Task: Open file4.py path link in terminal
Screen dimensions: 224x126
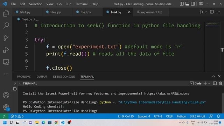Action: coord(162,102)
